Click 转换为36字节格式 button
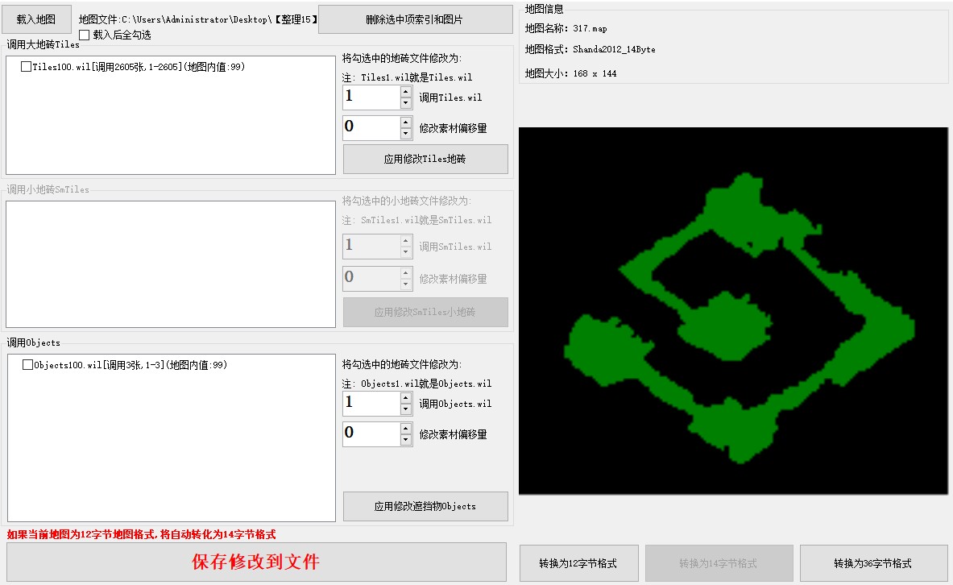The height and width of the screenshot is (585, 953). tap(872, 563)
